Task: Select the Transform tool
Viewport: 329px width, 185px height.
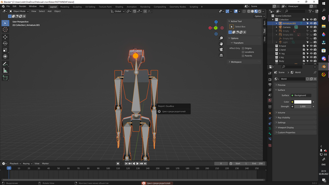Action: click(x=5, y=56)
